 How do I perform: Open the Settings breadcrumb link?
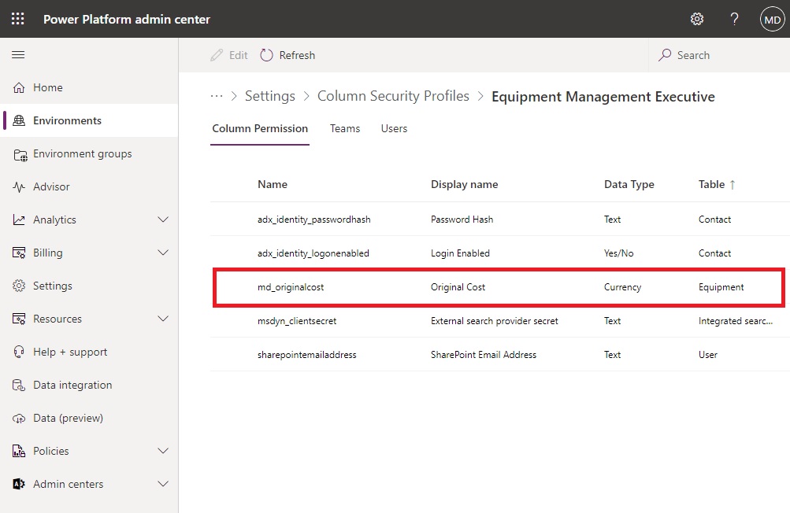click(x=270, y=96)
